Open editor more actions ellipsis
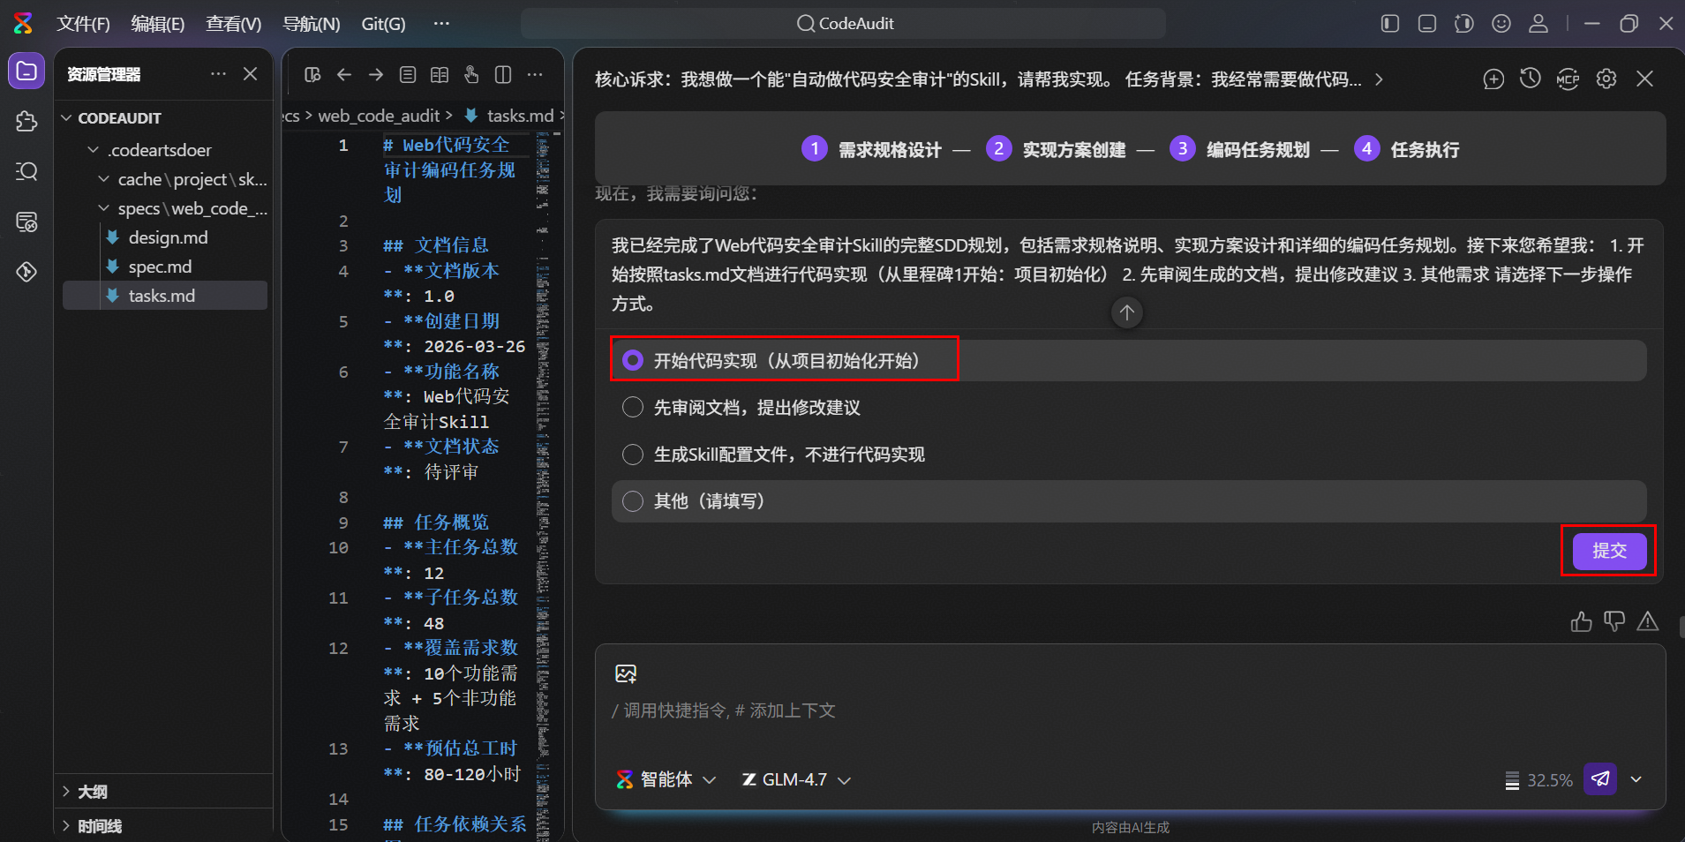Screen dimensions: 1685x842 [535, 75]
